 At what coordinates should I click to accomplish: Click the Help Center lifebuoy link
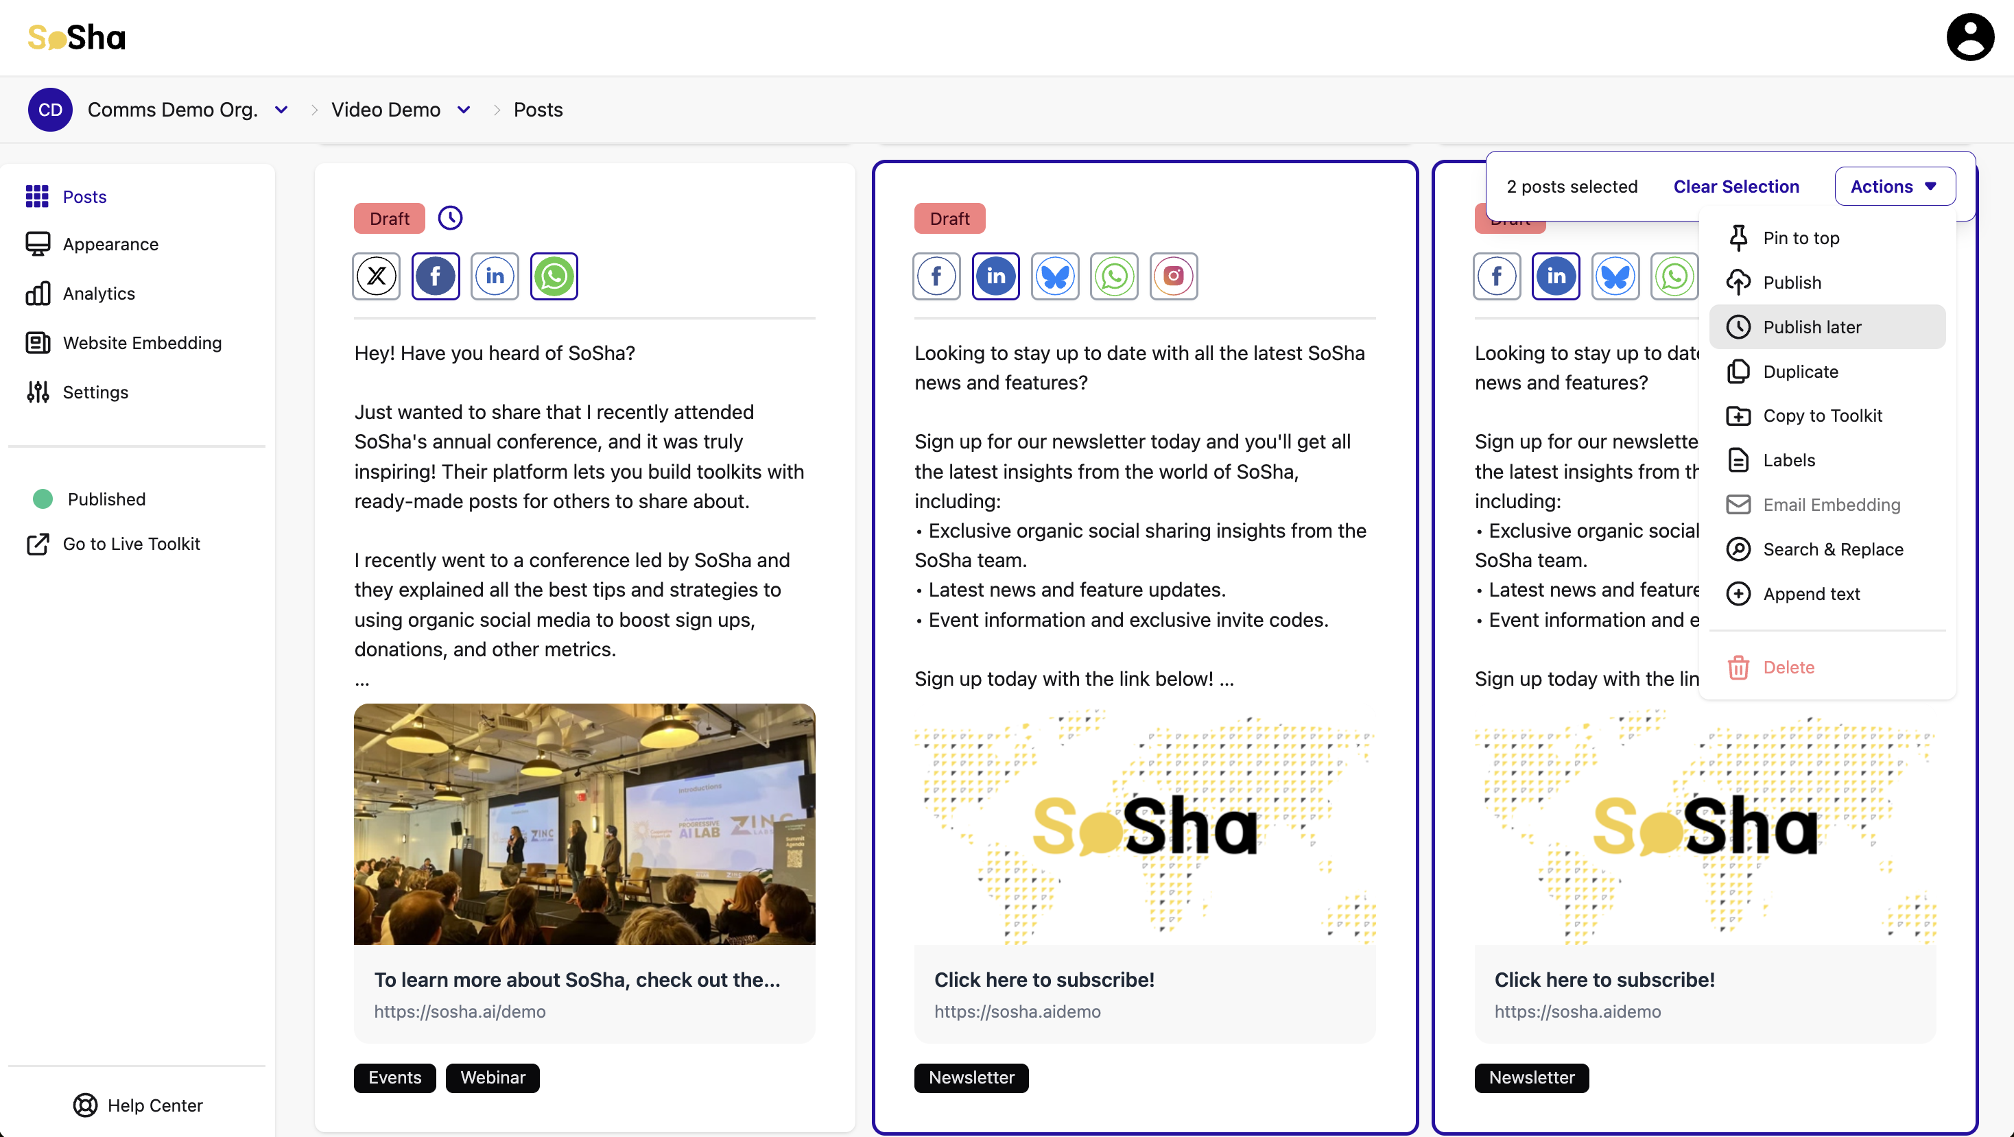point(138,1104)
